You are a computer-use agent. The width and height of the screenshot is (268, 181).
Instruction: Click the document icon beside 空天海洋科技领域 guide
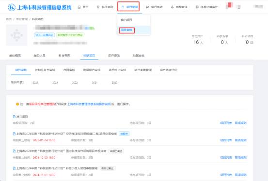point(14,134)
